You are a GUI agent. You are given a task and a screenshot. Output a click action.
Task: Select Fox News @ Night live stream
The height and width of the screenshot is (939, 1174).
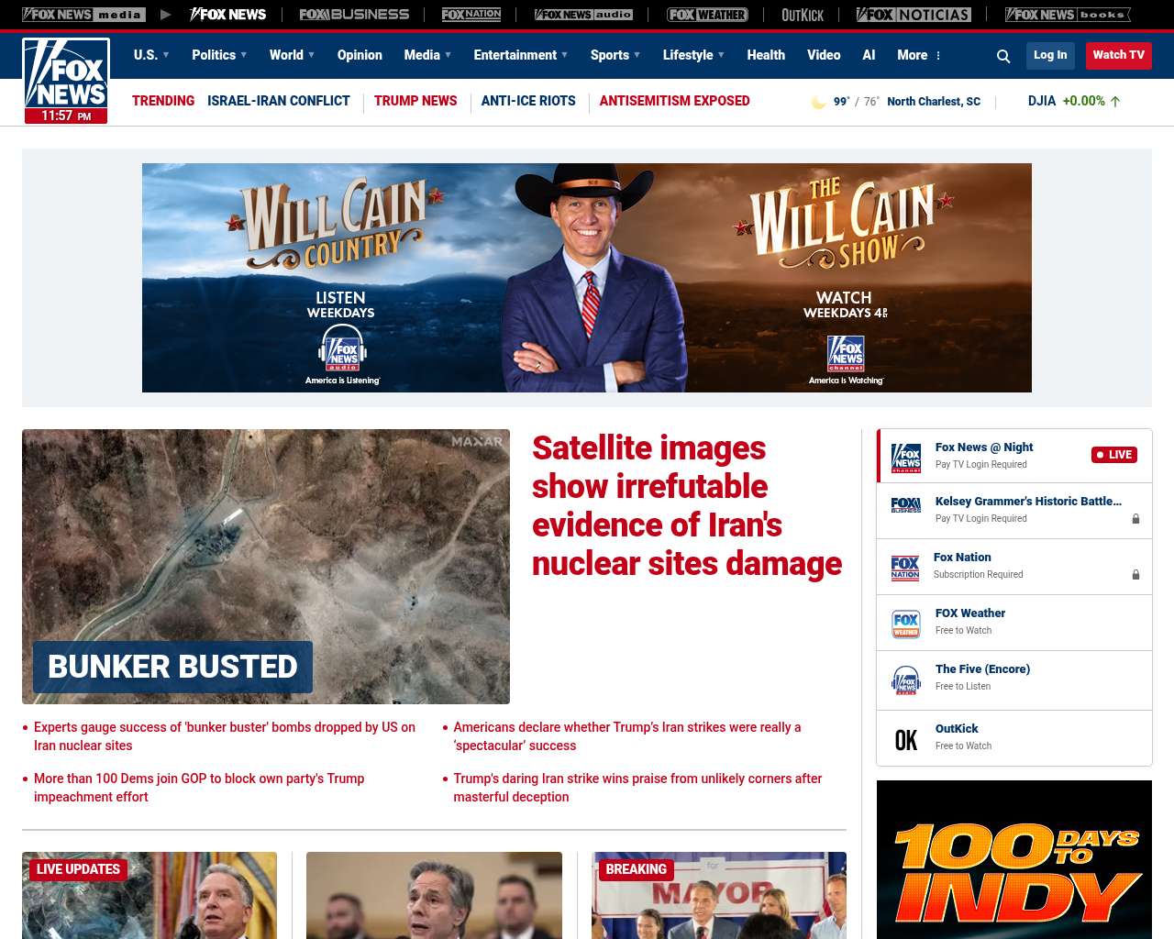(x=1014, y=456)
